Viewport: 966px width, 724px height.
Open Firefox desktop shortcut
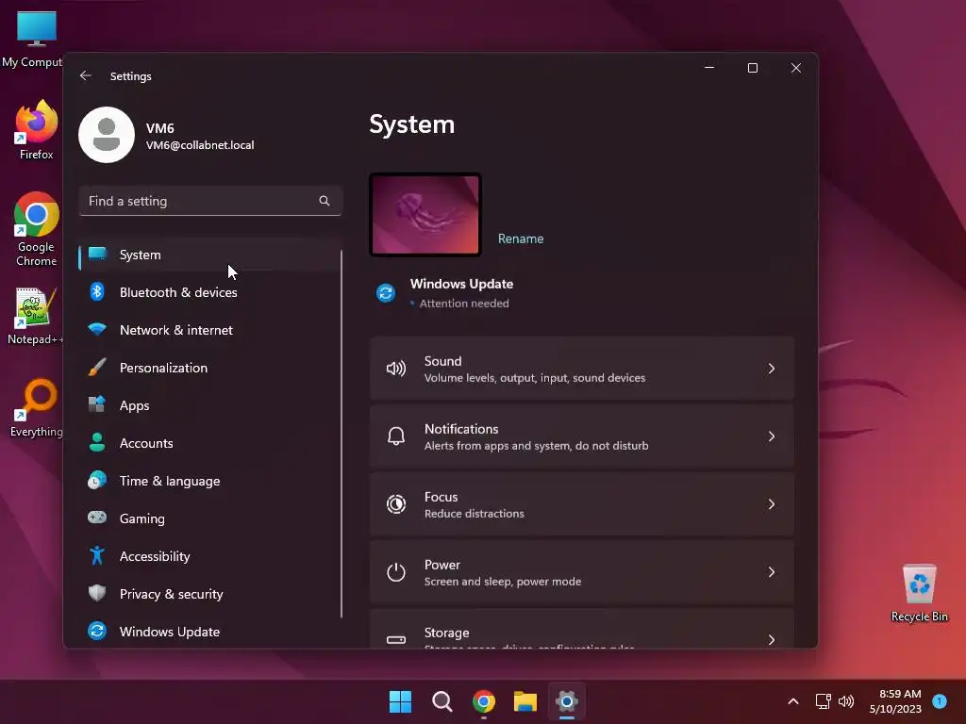coord(37,130)
